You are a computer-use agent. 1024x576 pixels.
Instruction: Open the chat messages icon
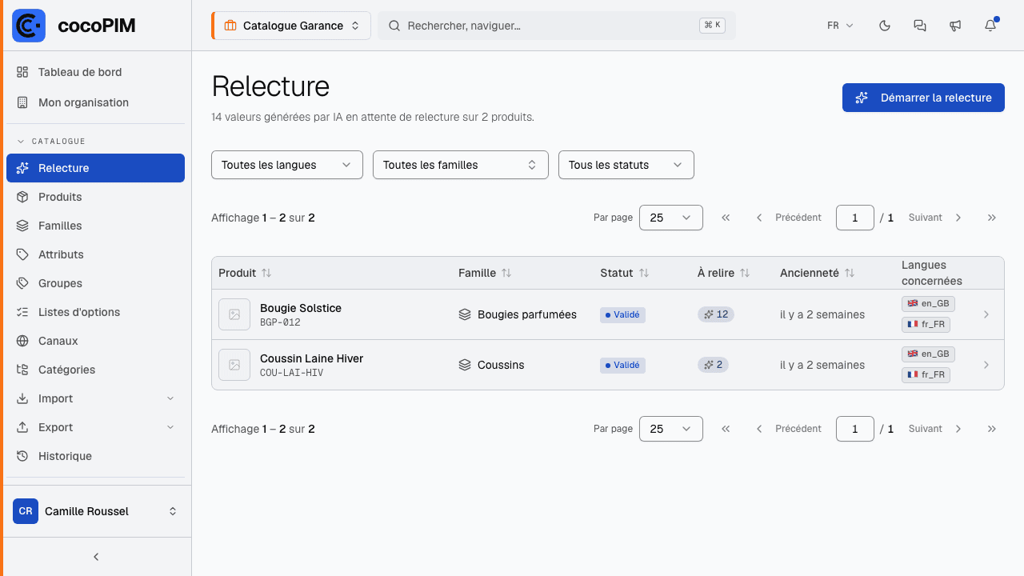[x=920, y=26]
